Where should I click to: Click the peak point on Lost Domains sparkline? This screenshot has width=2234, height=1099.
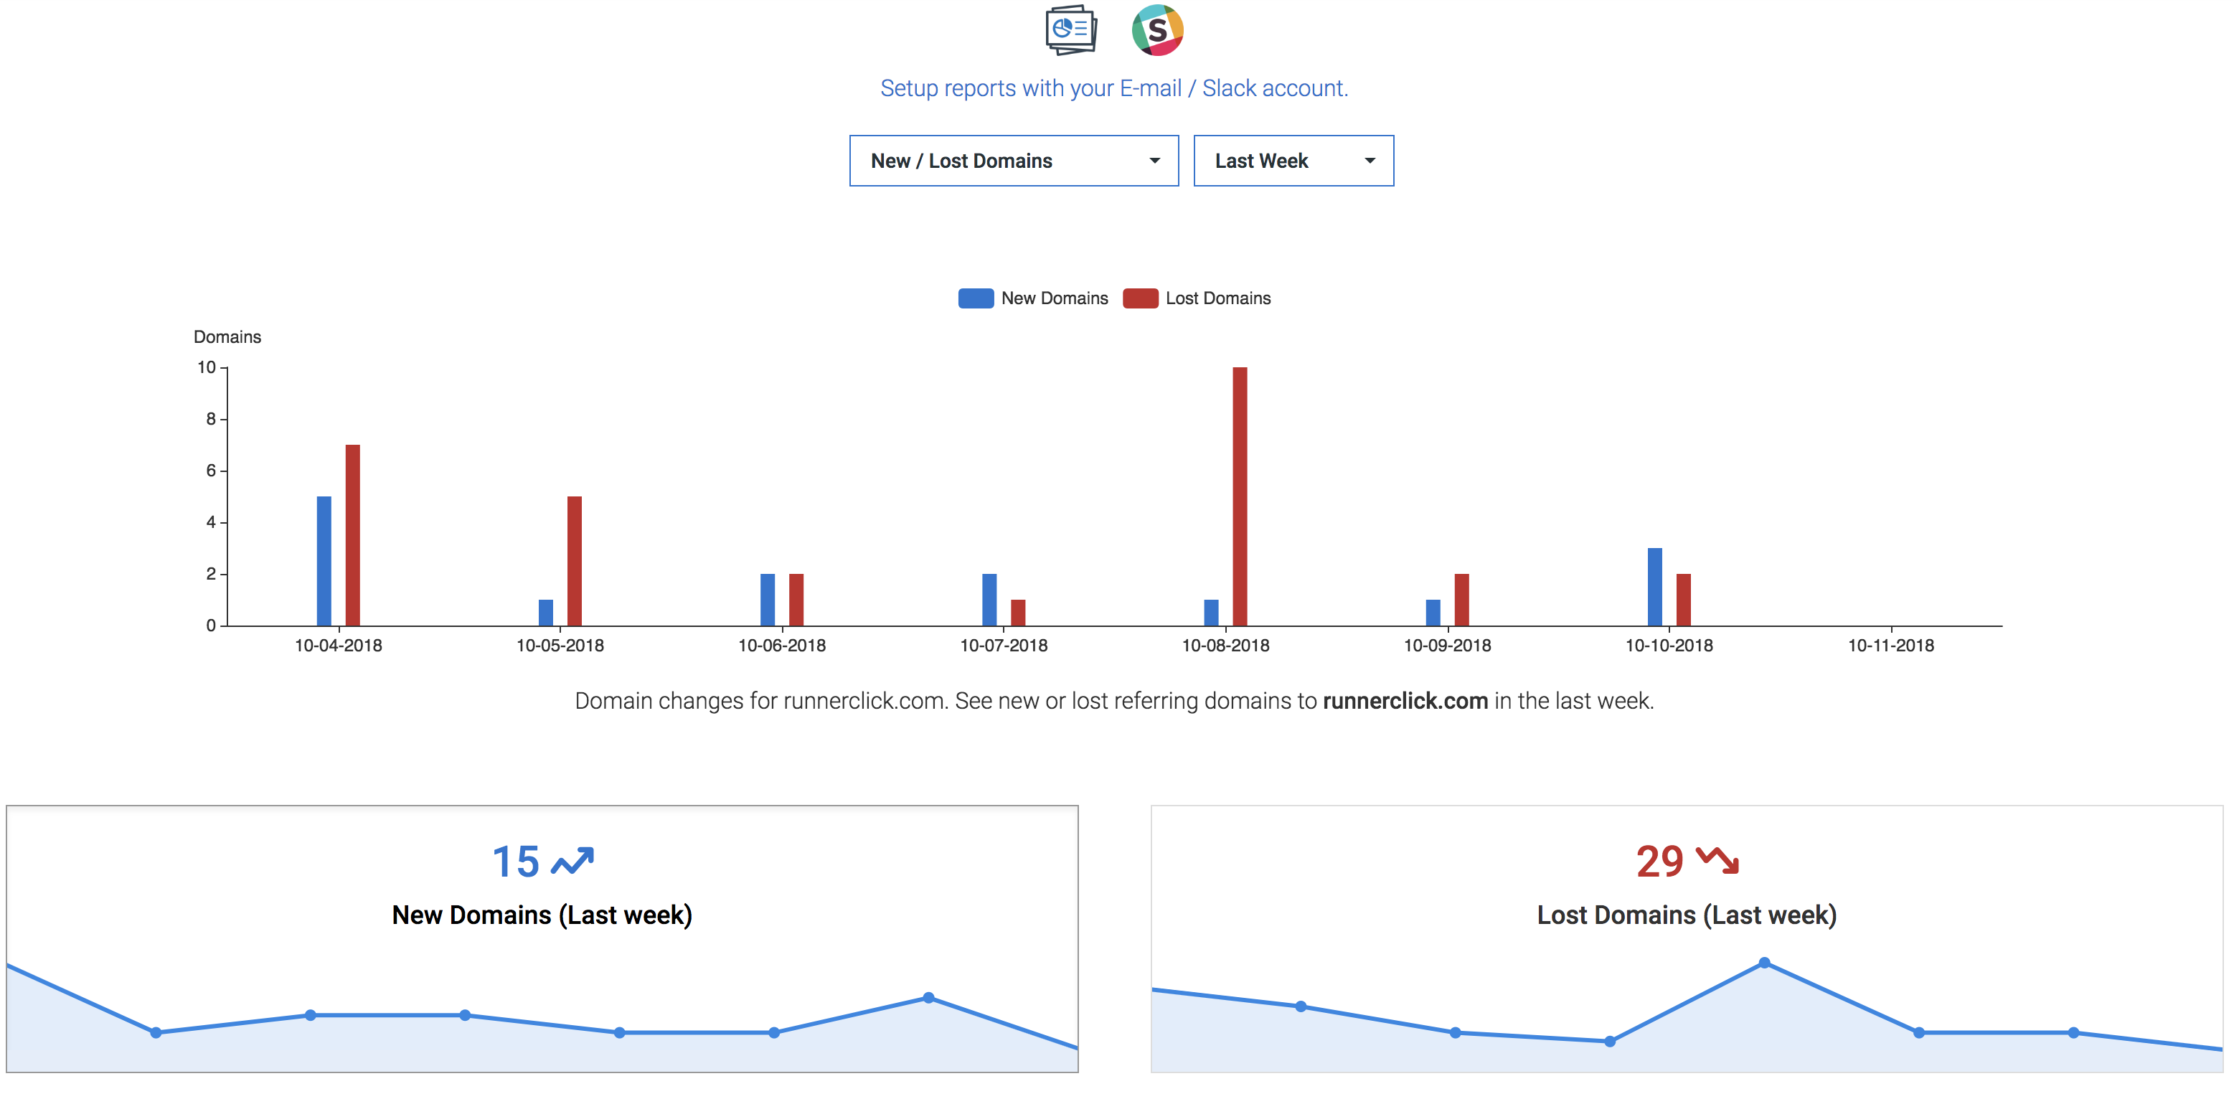pyautogui.click(x=1764, y=963)
